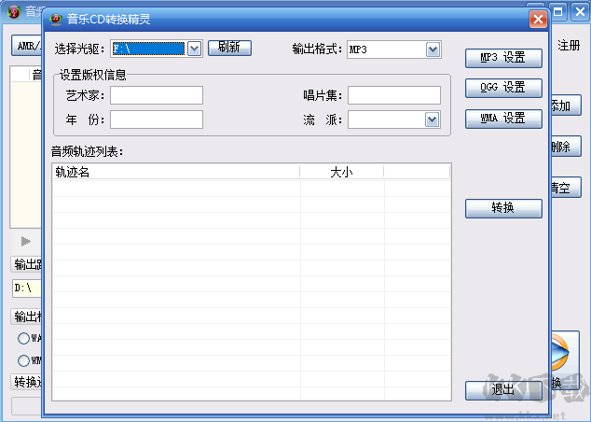Click the main window app icon
Viewport: 591px width, 422px height.
(14, 11)
